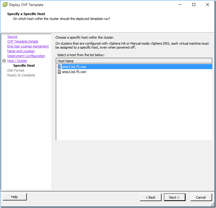Sort by the Host Name column header
This screenshot has width=216, height=208.
tap(134, 61)
